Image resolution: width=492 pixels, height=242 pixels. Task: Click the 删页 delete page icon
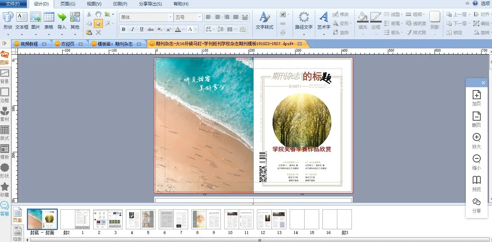[x=476, y=117]
